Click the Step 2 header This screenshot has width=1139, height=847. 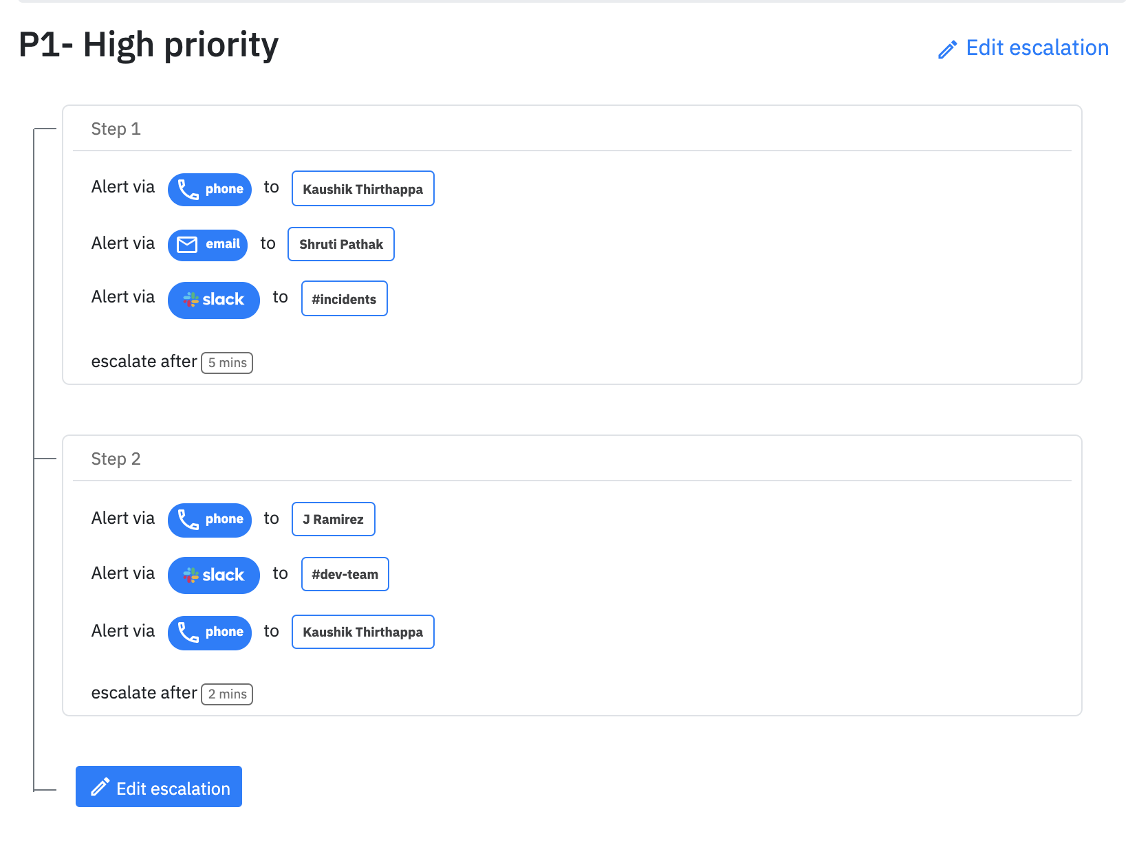(116, 459)
